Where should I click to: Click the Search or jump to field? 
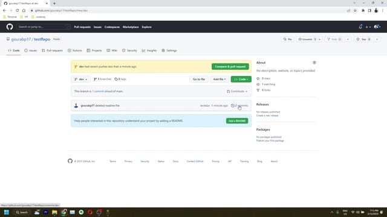43,27
